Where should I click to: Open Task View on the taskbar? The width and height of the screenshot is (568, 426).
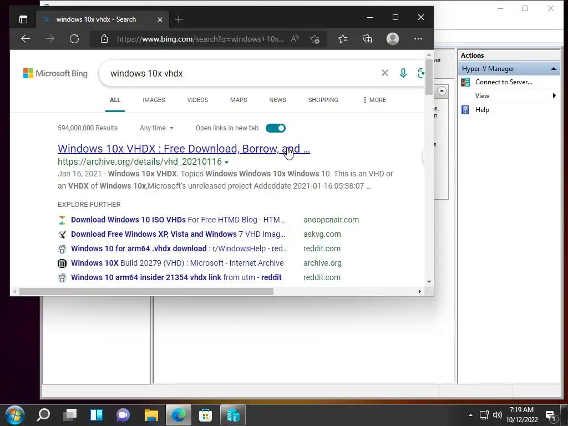(x=70, y=415)
